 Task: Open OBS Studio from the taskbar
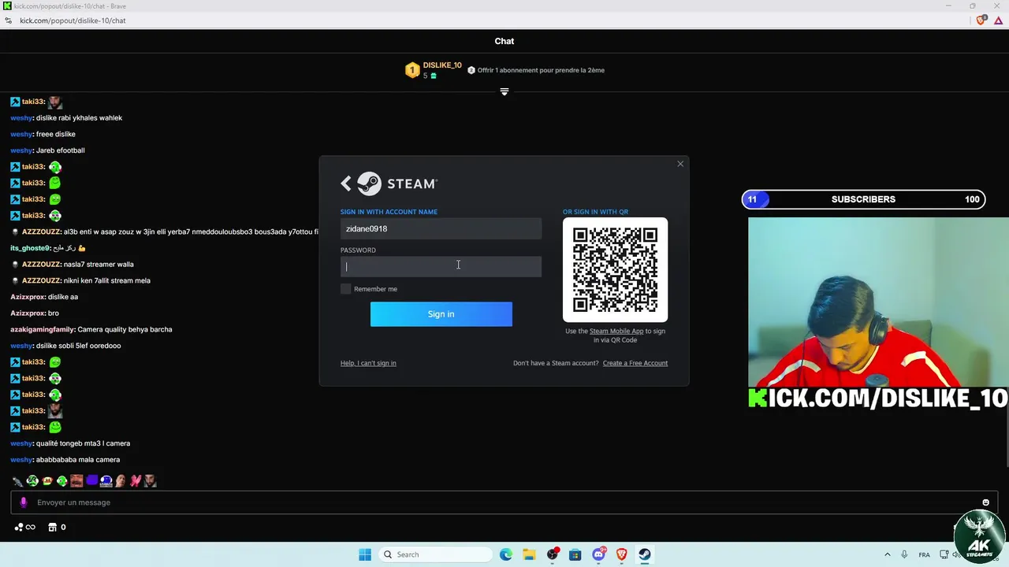click(553, 554)
